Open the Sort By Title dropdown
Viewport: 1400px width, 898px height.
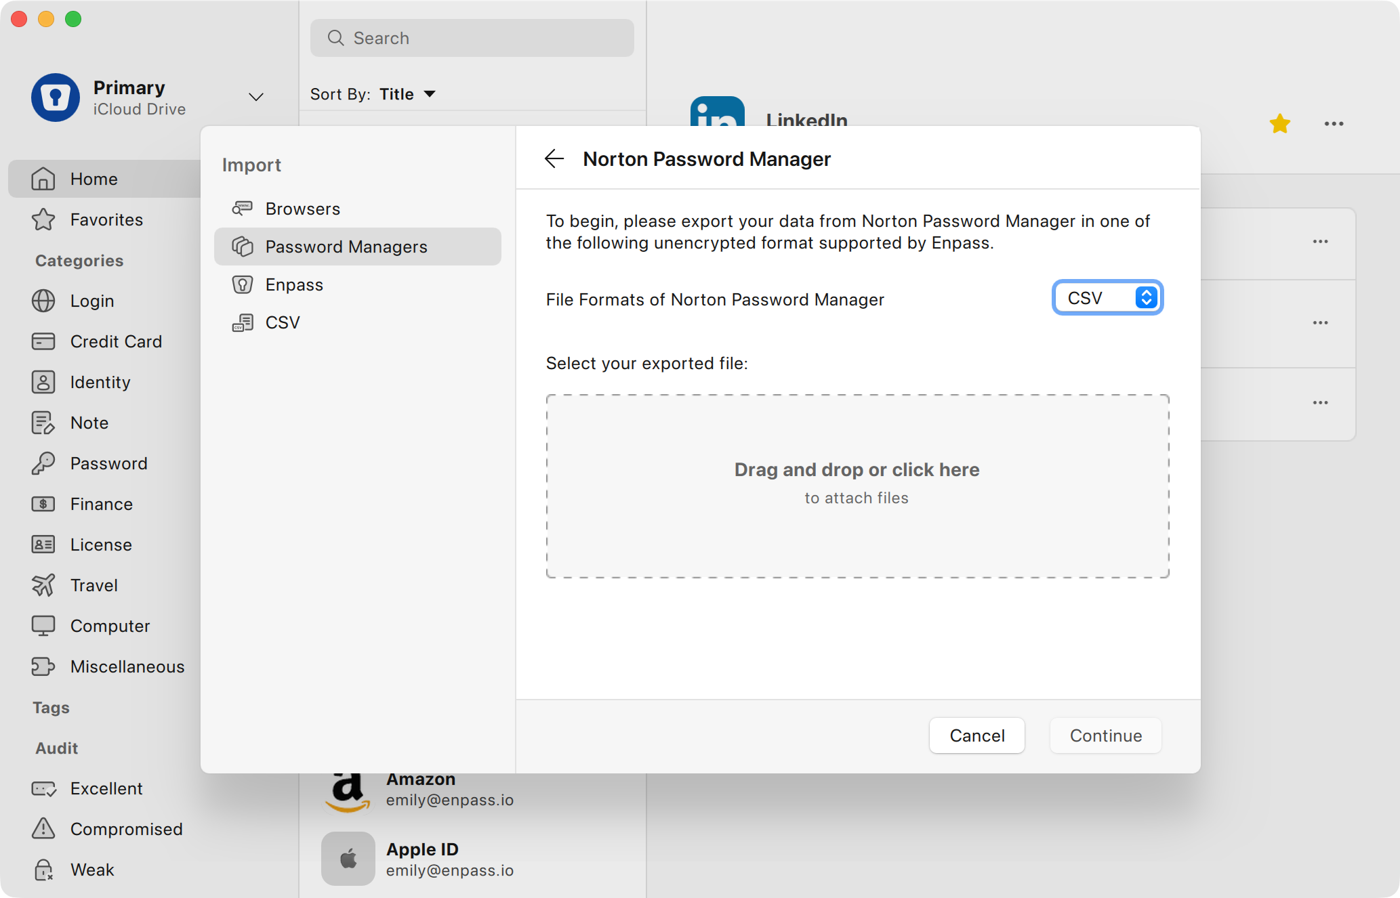[373, 94]
